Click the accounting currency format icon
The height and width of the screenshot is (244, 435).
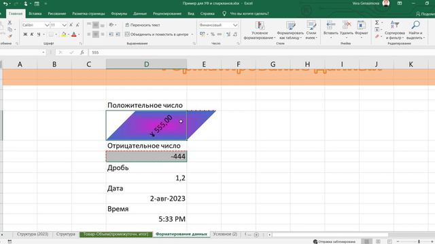click(x=203, y=35)
